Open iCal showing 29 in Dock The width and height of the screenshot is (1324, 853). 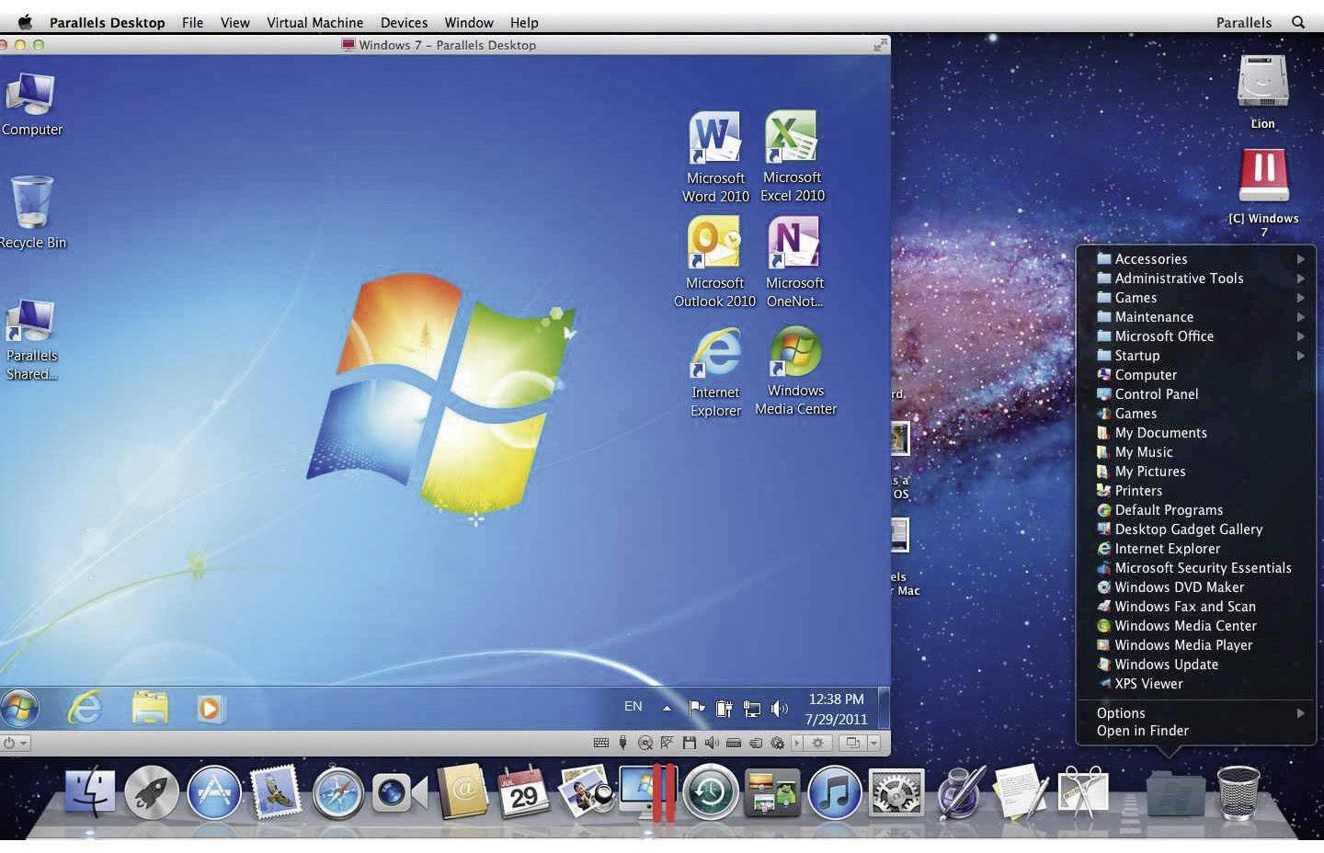[523, 791]
